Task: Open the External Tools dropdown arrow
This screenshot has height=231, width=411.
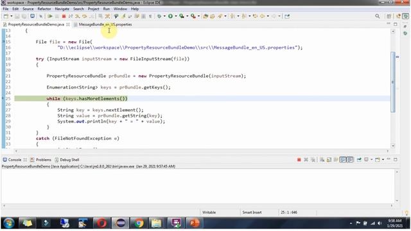Action: tap(198, 16)
